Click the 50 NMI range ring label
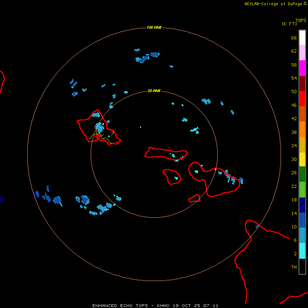 pyautogui.click(x=154, y=91)
